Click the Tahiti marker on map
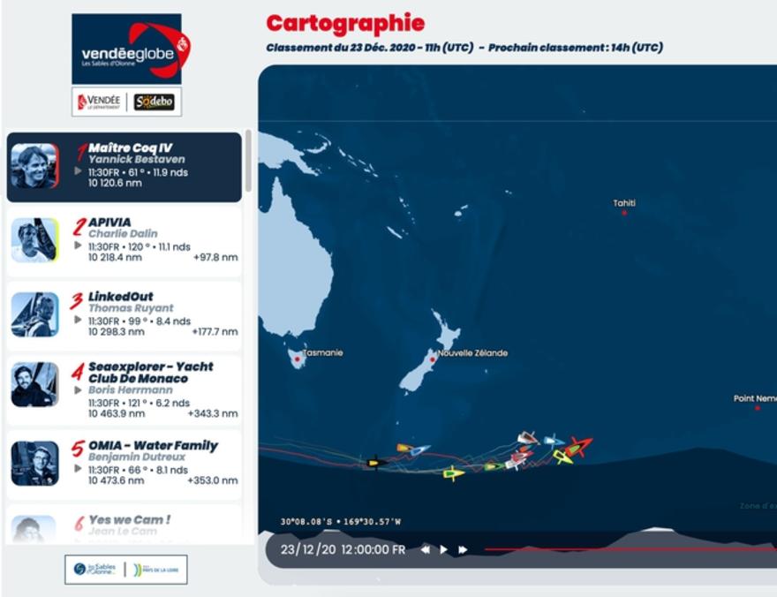 [624, 213]
